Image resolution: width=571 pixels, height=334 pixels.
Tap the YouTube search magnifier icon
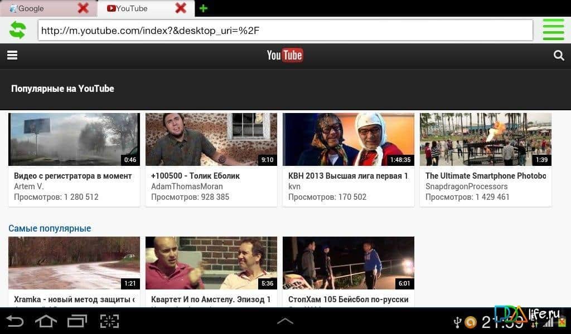[558, 55]
